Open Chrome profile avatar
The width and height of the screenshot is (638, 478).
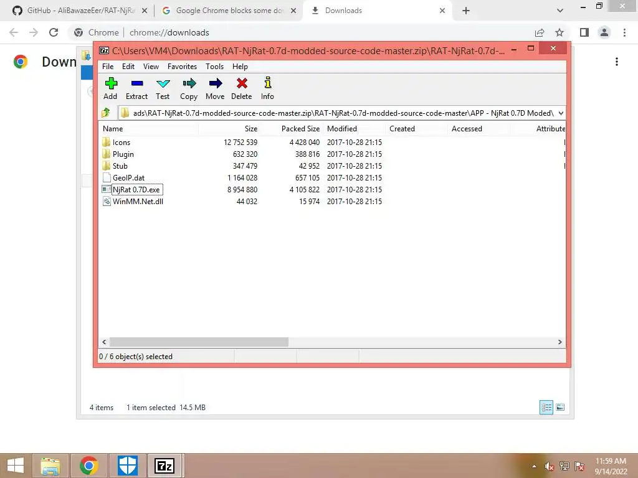604,32
